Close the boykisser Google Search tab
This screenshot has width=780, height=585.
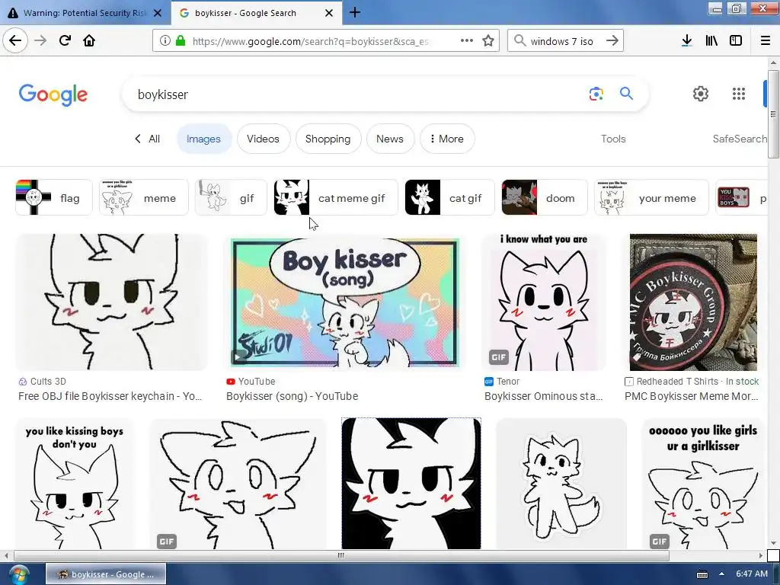[329, 13]
